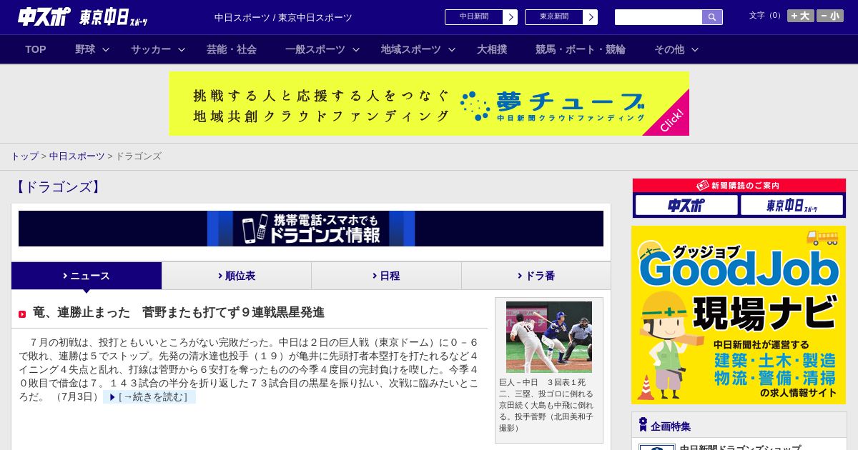Expand the 一般スポーツ dropdown chevron

356,49
